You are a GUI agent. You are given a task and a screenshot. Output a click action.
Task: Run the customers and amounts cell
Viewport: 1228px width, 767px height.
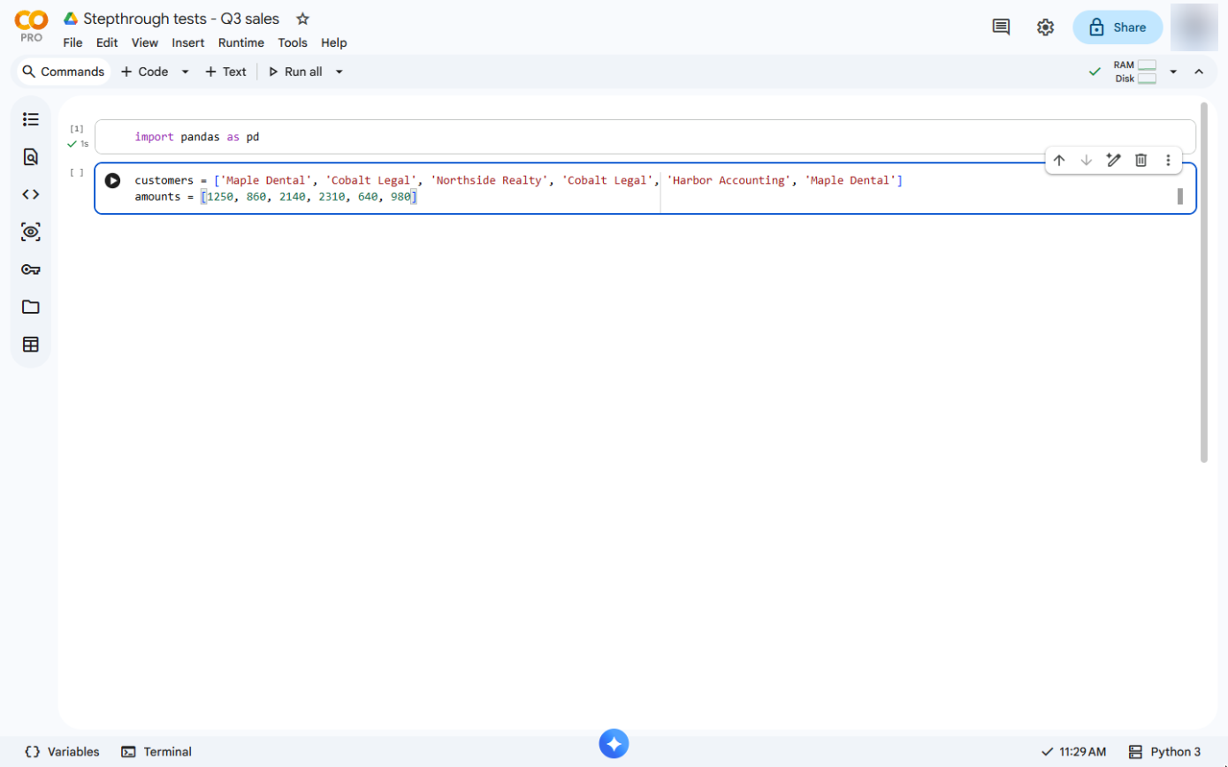pos(112,180)
